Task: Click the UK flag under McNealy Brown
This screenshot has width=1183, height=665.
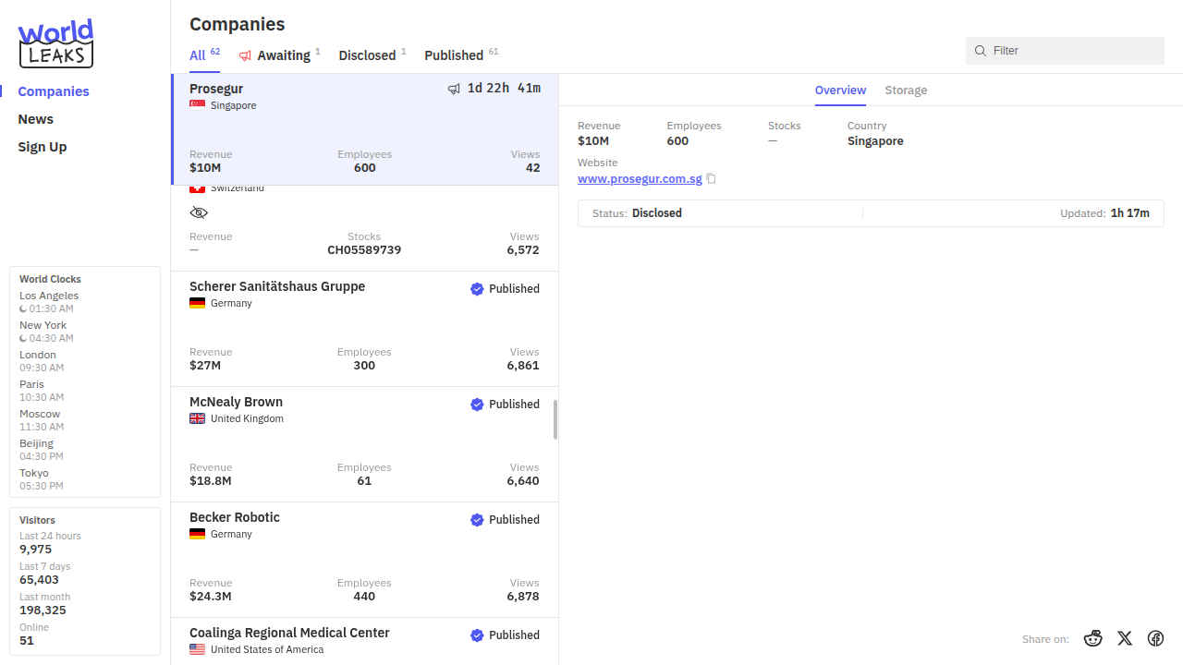Action: [x=197, y=418]
